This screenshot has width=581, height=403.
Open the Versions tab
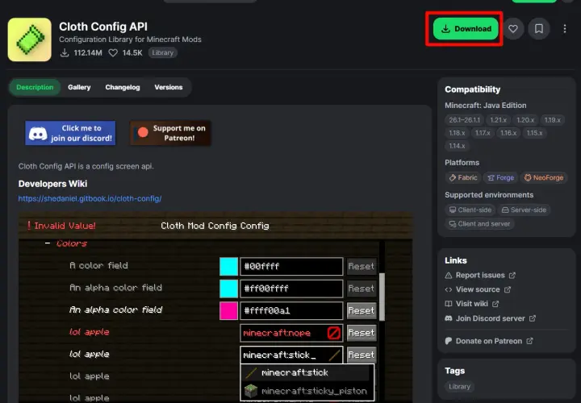[x=169, y=87]
